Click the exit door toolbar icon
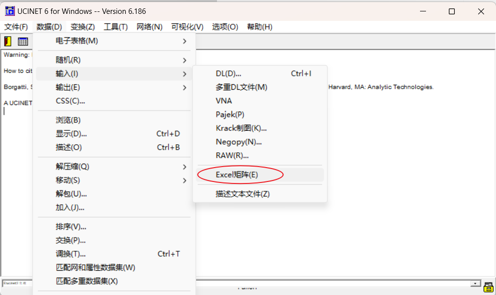The image size is (496, 295). coord(8,41)
